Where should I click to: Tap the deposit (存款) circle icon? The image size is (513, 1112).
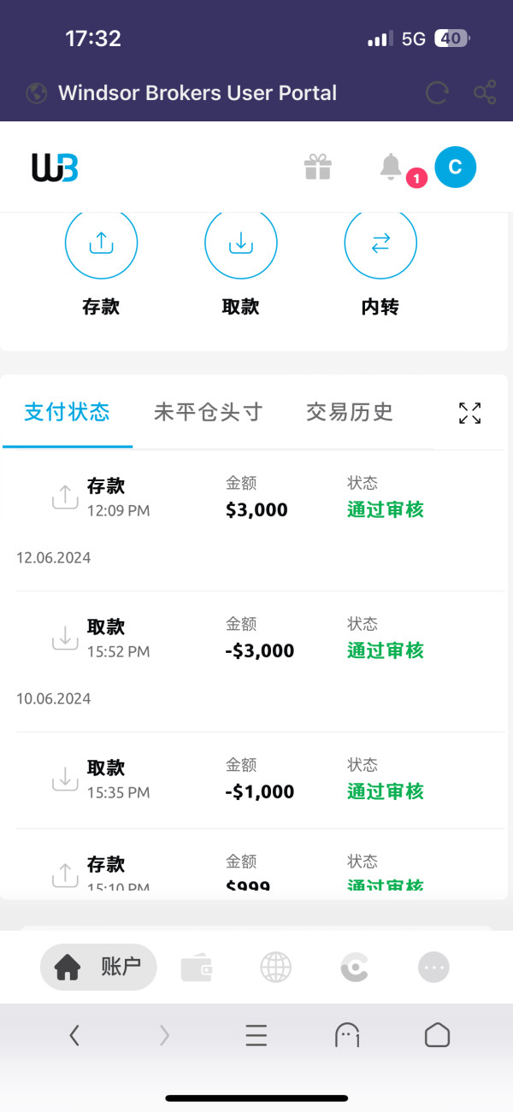(x=101, y=244)
